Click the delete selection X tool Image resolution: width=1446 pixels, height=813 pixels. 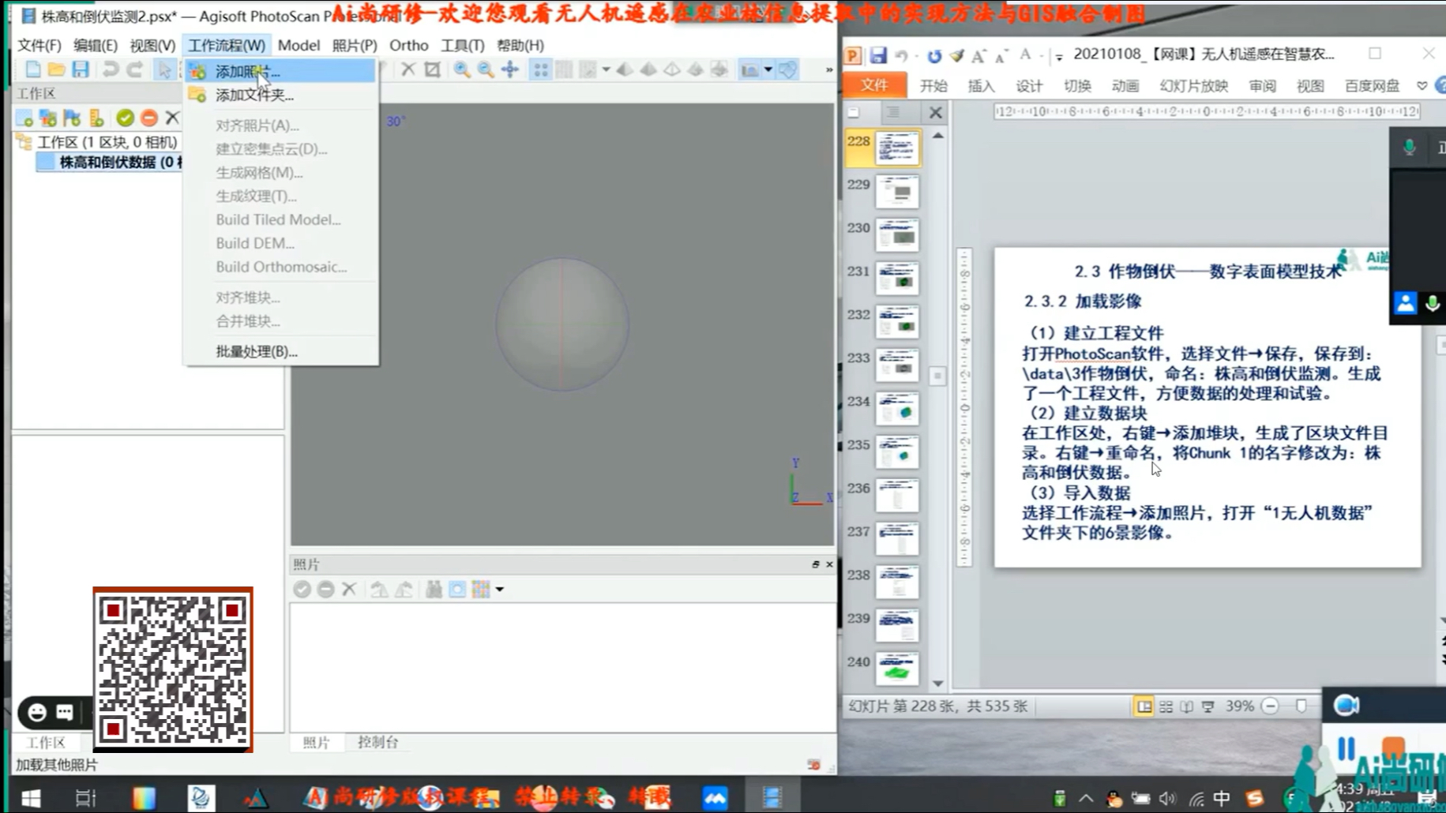pyautogui.click(x=408, y=70)
